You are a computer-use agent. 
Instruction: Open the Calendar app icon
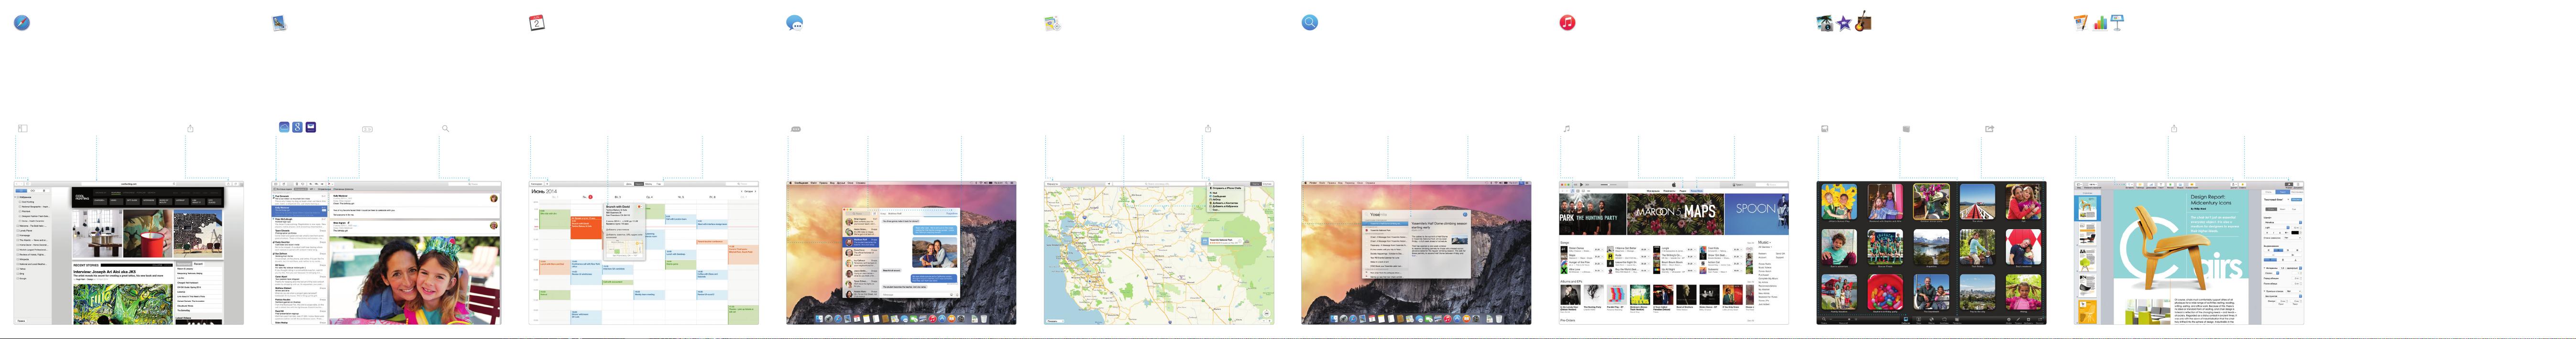coord(537,22)
